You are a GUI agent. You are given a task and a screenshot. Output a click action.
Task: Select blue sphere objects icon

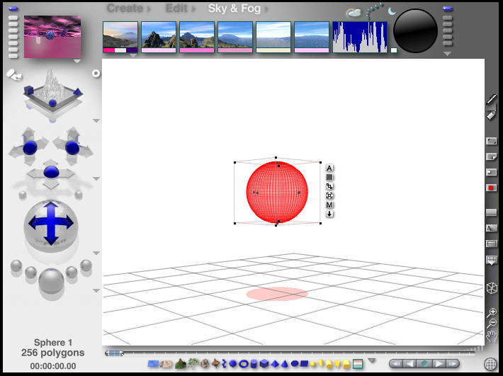(233, 364)
